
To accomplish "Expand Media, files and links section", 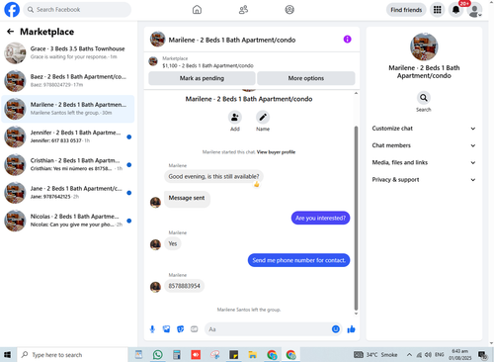I will click(x=424, y=162).
